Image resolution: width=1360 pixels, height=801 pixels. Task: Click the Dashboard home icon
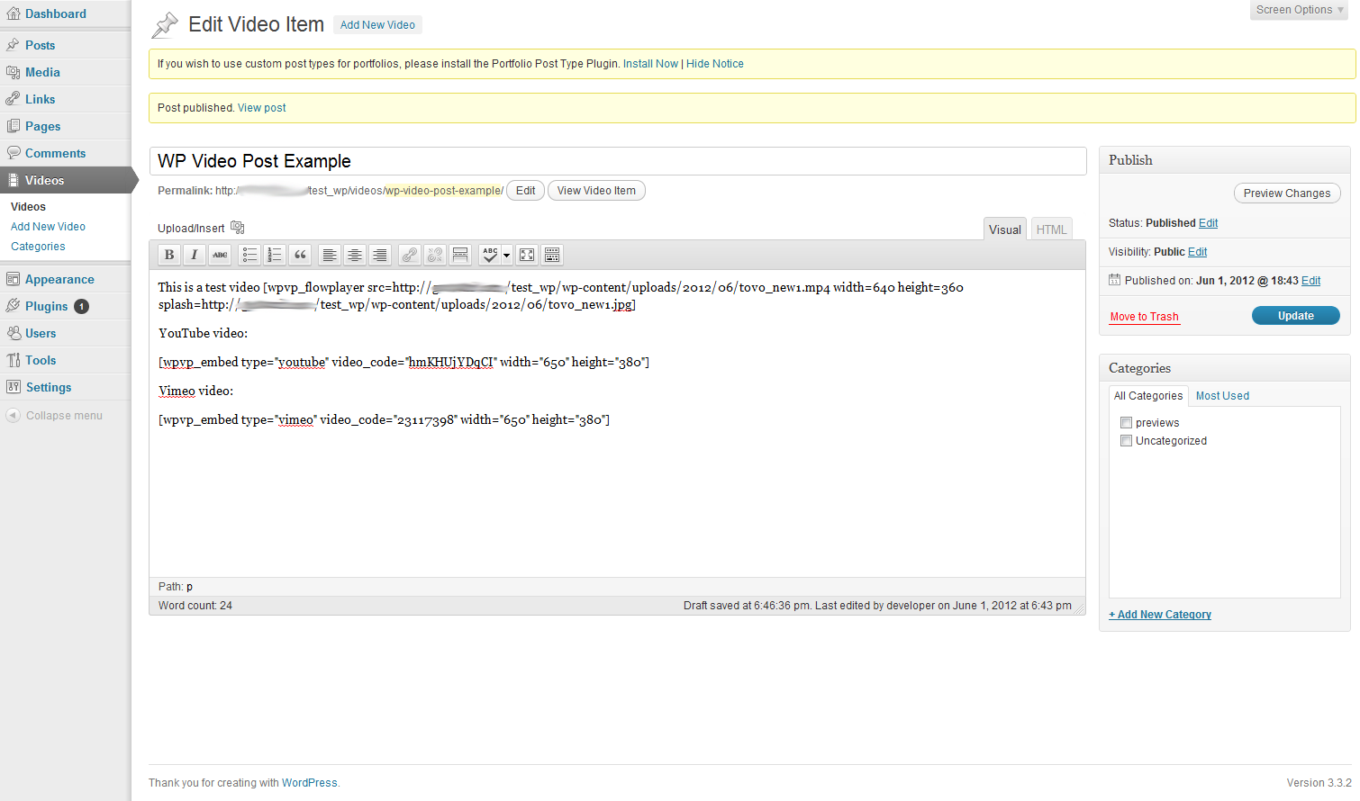point(13,13)
